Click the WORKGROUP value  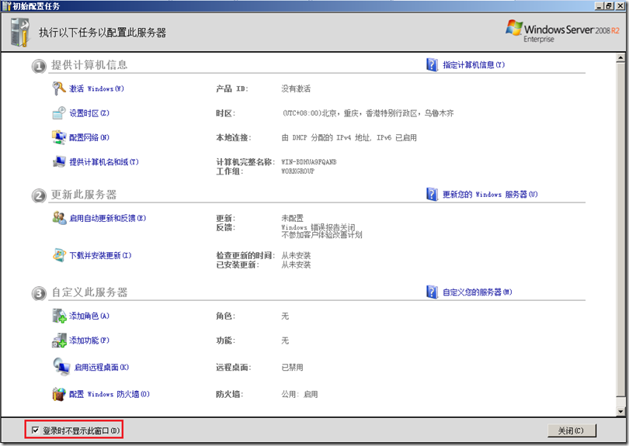[297, 171]
